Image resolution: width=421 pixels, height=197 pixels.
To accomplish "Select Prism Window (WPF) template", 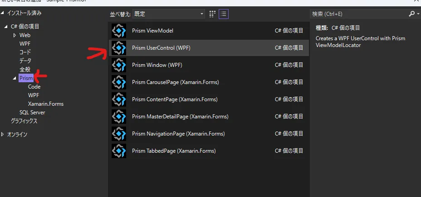I will tap(208, 65).
